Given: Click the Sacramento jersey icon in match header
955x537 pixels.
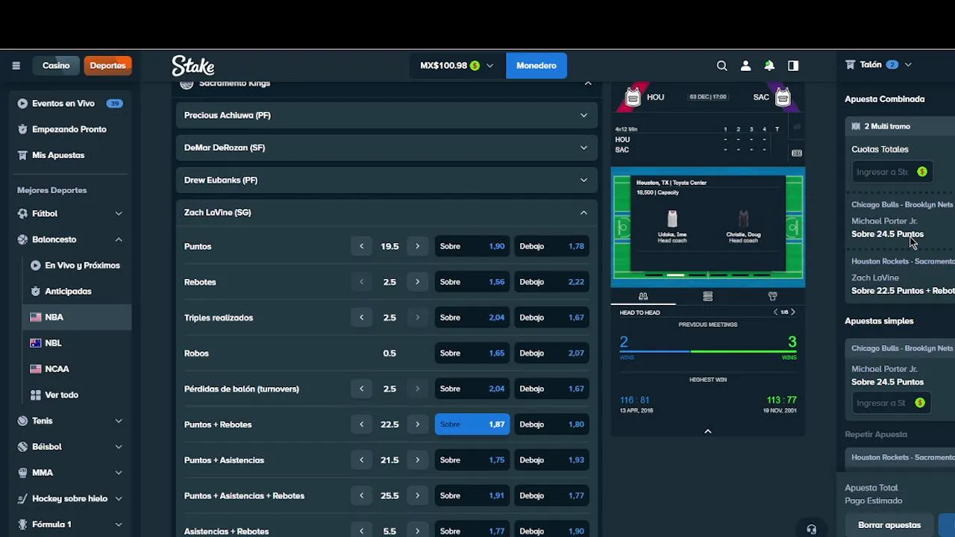Looking at the screenshot, I should tap(783, 97).
